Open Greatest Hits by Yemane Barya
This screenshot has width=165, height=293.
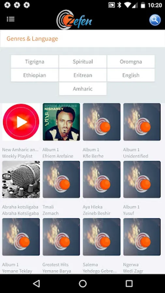coord(61,237)
